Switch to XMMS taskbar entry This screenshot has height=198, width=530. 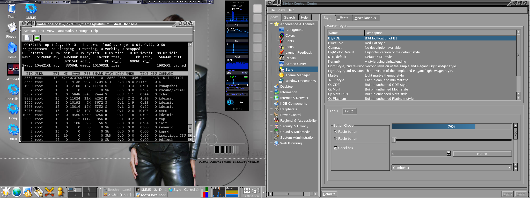[x=151, y=189]
